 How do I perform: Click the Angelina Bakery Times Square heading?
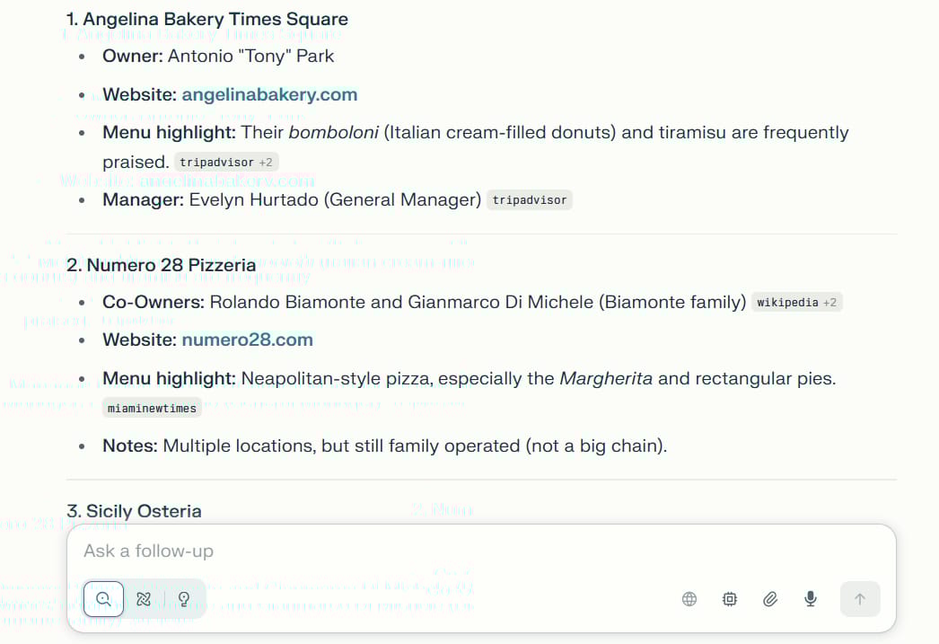pyautogui.click(x=207, y=19)
